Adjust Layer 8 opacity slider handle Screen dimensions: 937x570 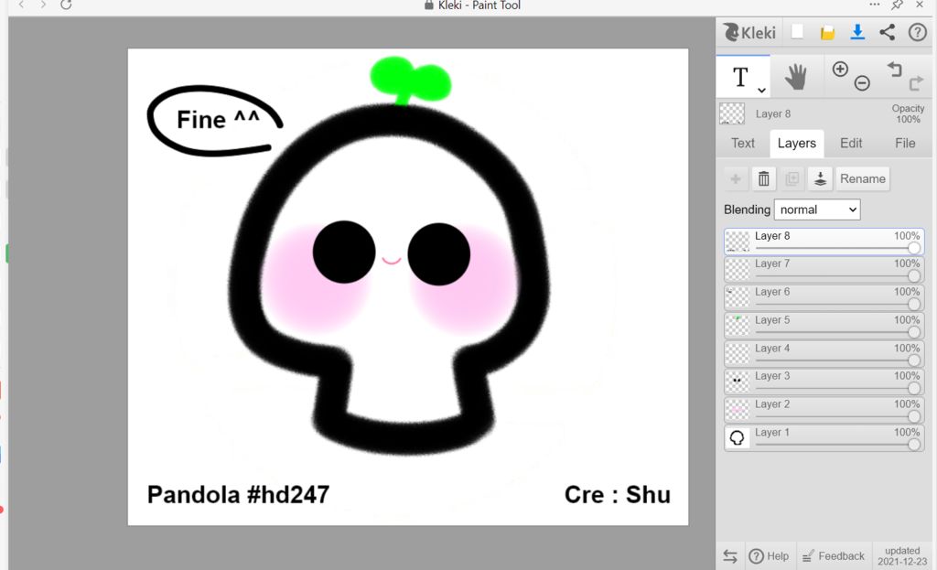tap(914, 248)
